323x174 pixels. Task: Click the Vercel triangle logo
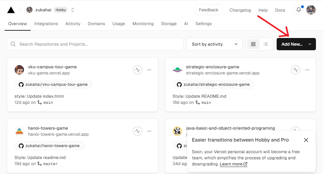(x=11, y=10)
